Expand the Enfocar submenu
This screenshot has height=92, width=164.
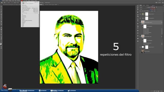tap(30, 18)
